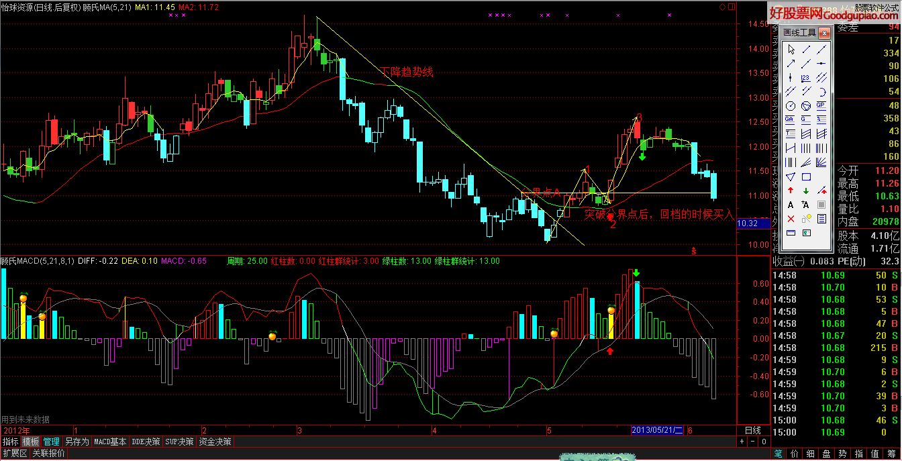Toggle the 关联报价 linked quotes panel
902x461 pixels.
[x=50, y=454]
